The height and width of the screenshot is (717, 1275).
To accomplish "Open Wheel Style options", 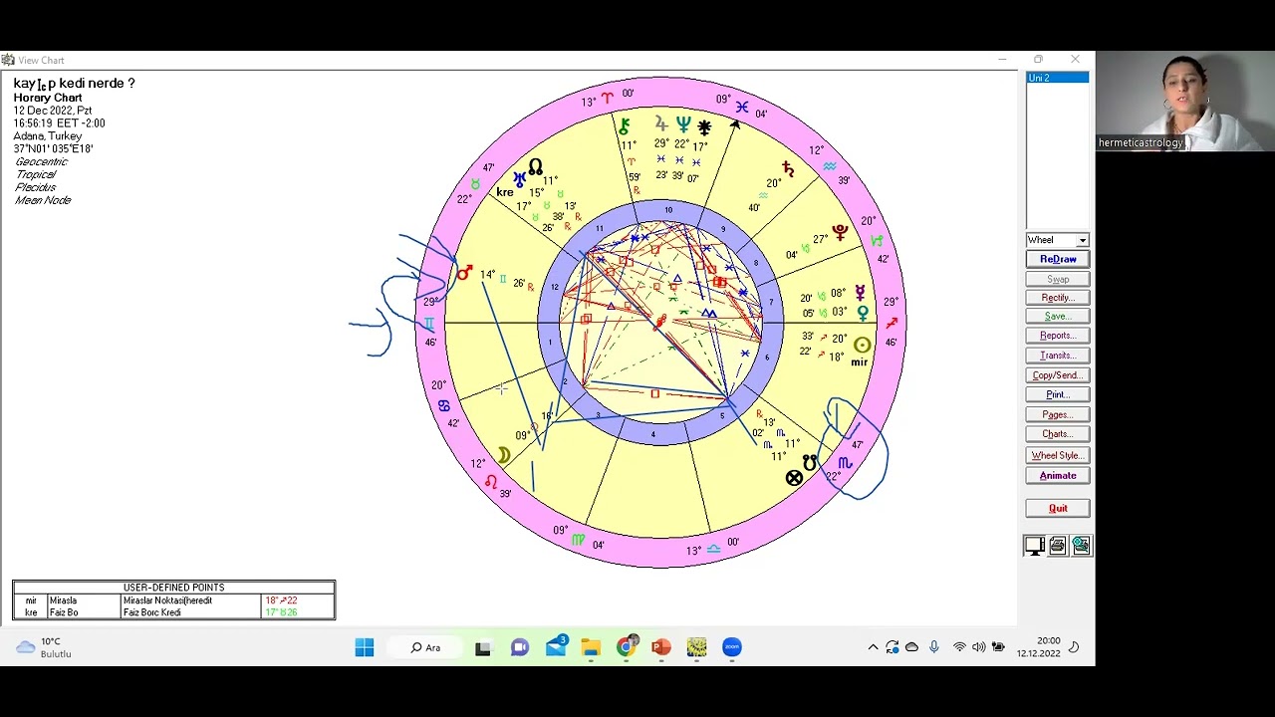I will point(1057,455).
